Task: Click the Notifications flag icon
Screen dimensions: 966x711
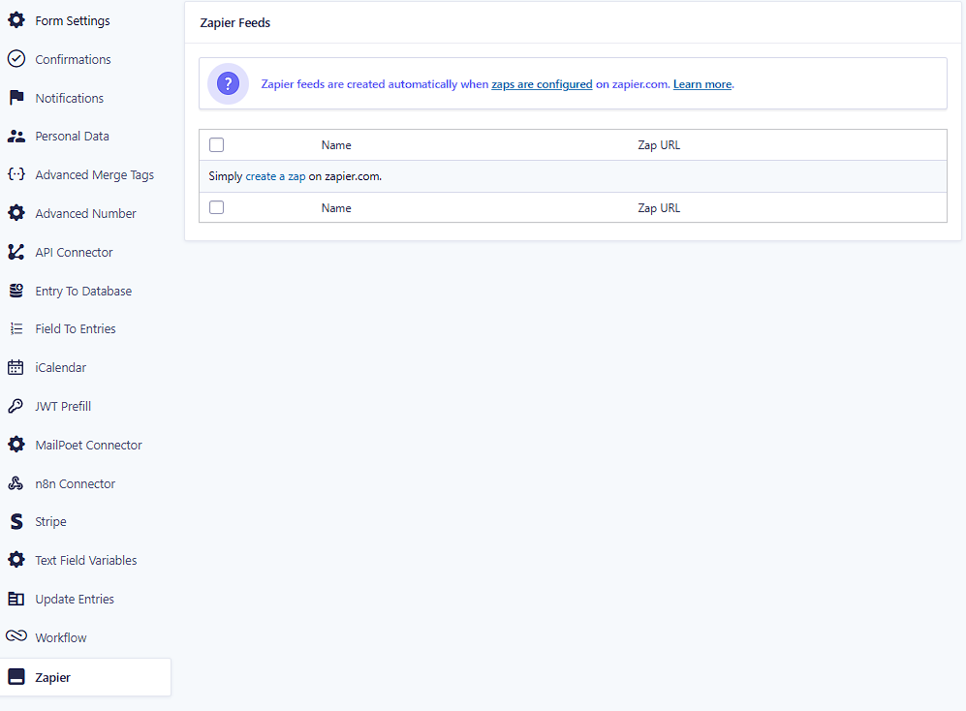Action: 16,98
